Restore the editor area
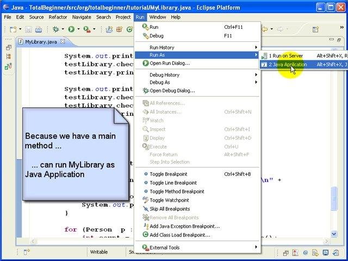This screenshot has width=348, height=261. tap(339, 40)
